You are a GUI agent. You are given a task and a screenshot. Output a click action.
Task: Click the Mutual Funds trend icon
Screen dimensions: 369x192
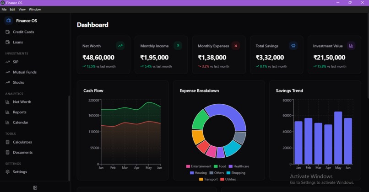pyautogui.click(x=7, y=72)
